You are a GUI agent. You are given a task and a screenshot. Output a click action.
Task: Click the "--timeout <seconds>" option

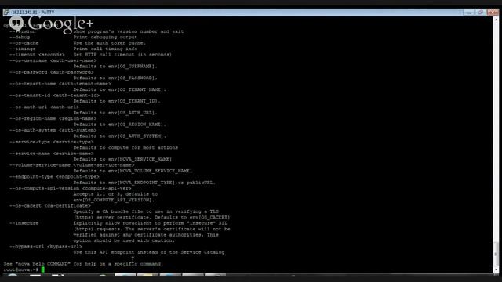[x=37, y=55]
